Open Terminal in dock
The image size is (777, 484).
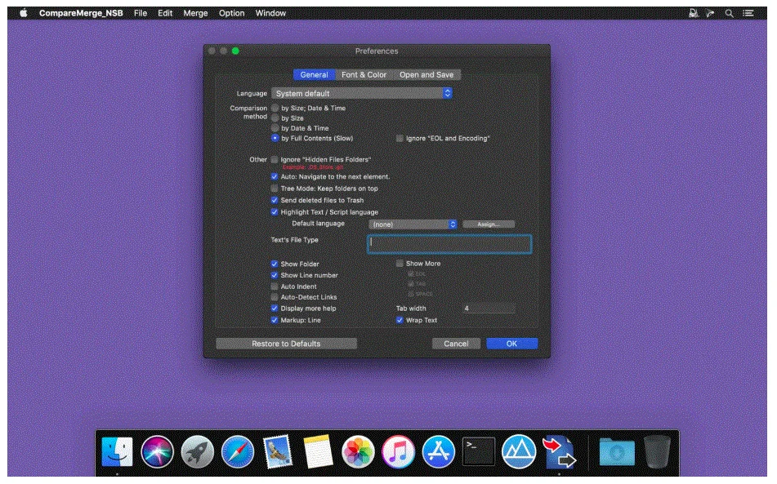coord(478,451)
